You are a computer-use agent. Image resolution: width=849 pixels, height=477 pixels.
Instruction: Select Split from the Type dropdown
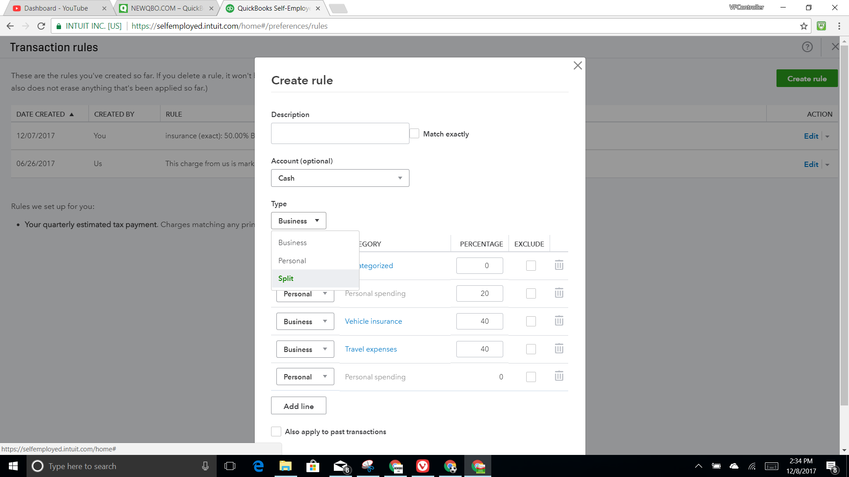286,278
